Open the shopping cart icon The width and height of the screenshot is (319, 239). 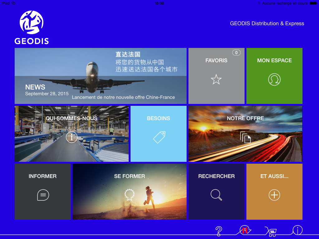tap(271, 232)
